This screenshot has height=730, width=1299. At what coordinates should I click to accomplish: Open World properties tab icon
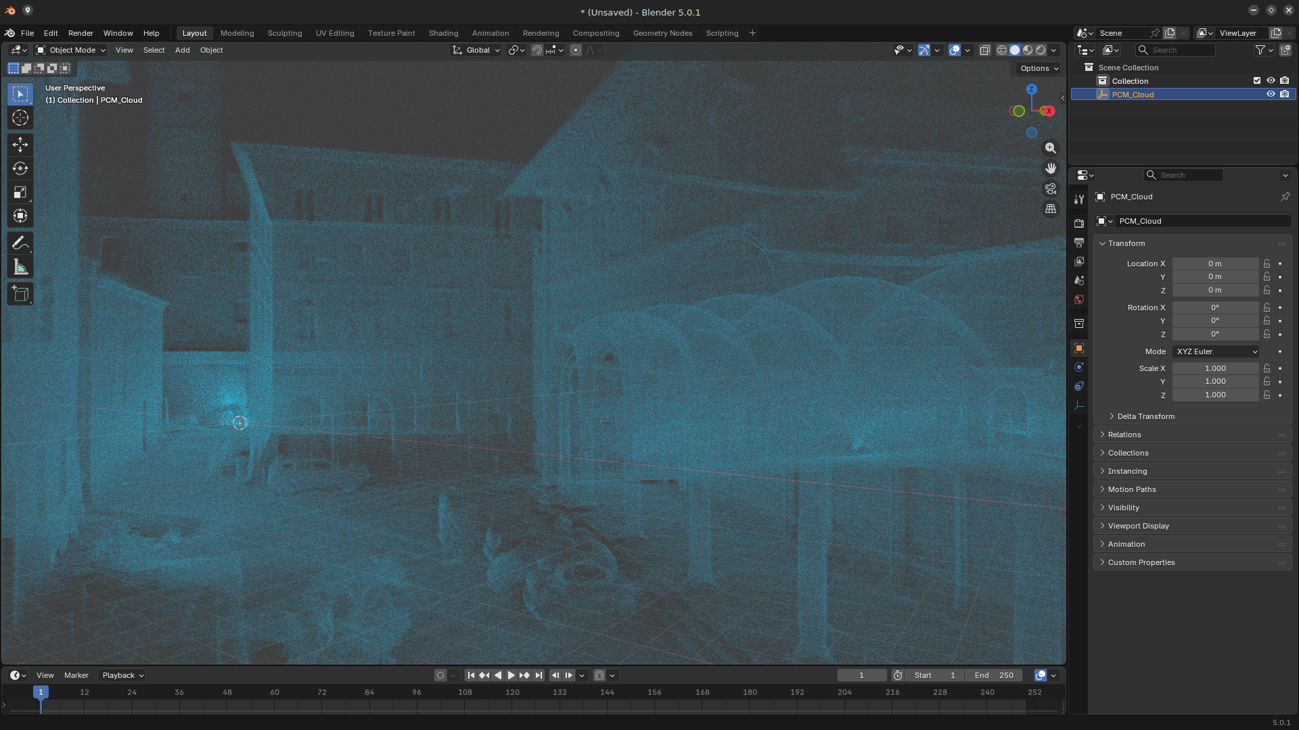point(1079,299)
